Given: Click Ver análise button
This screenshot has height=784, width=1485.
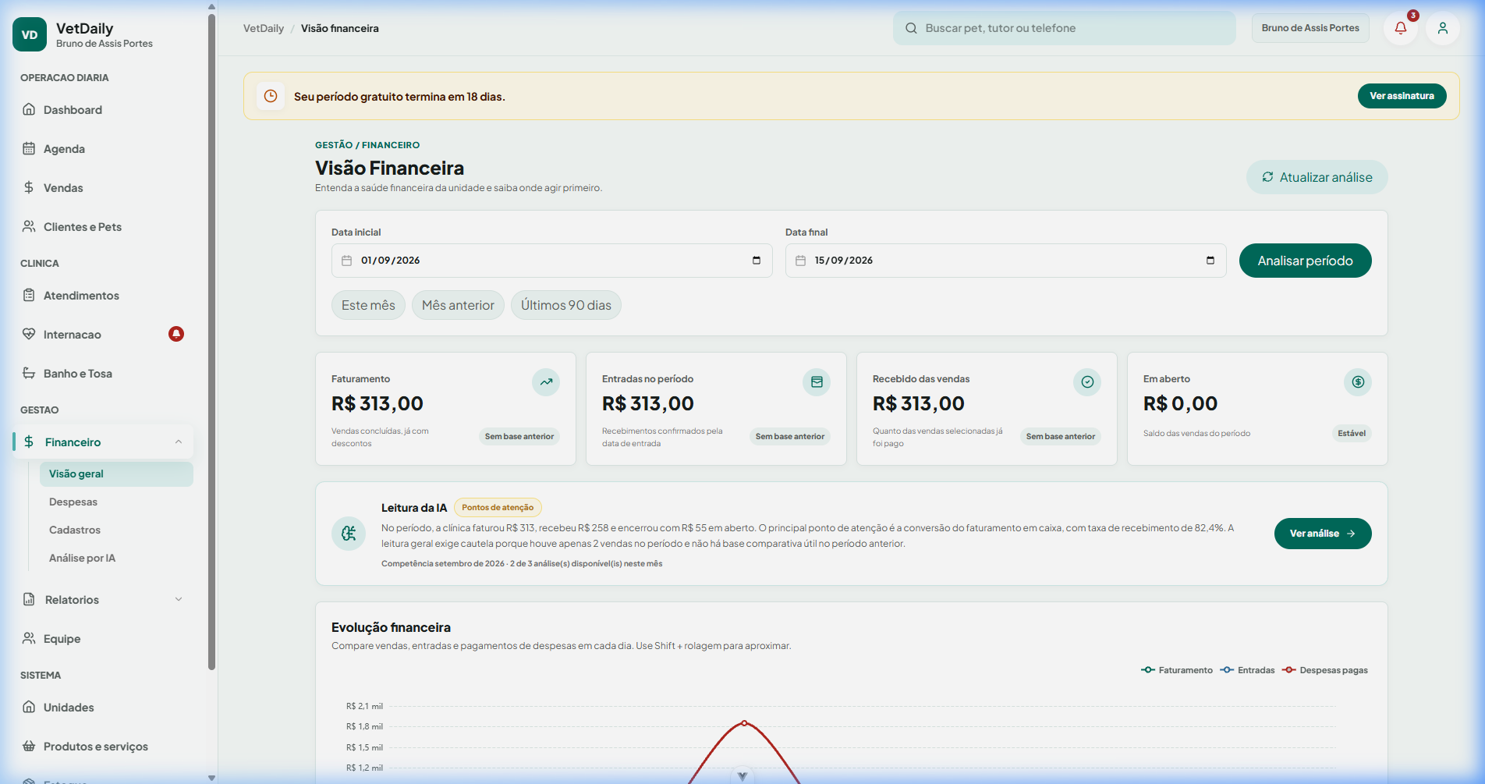Looking at the screenshot, I should (x=1323, y=534).
